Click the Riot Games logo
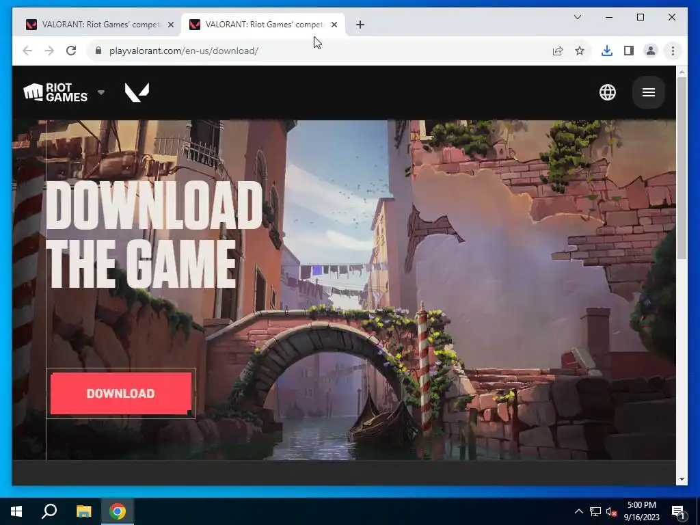This screenshot has width=700, height=525. [55, 92]
